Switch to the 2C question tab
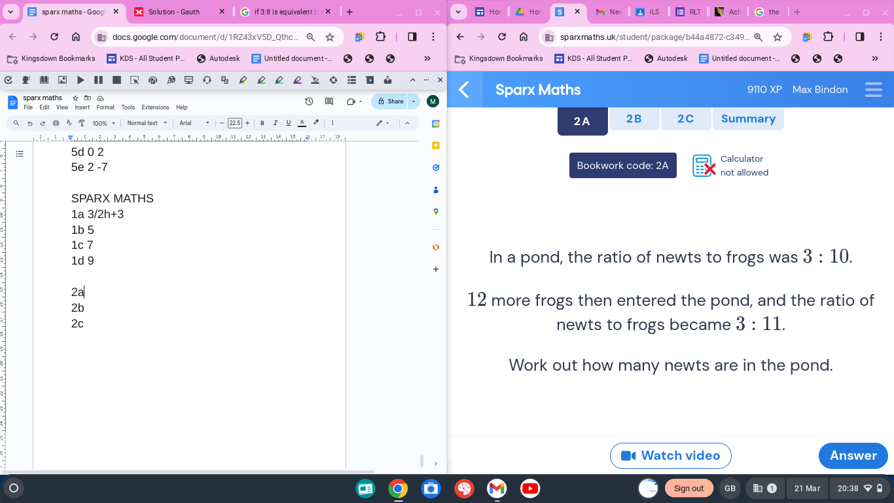This screenshot has width=894, height=503. pos(685,119)
